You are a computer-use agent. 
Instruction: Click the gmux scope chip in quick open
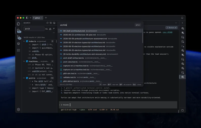(x=138, y=25)
